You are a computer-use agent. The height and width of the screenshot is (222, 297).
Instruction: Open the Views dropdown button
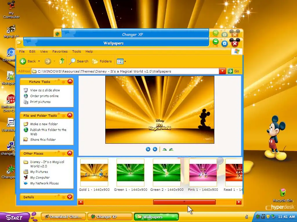[x=122, y=61]
